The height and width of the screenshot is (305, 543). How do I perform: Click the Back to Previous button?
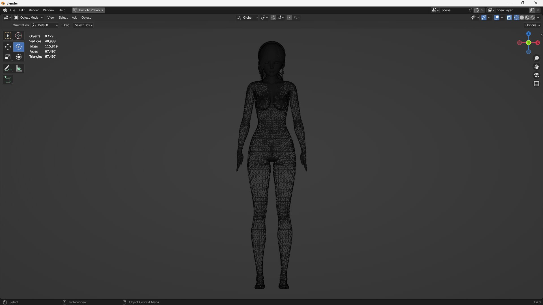(88, 10)
